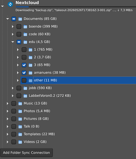Viewport: 136px width, 159px height.
Task: Toggle the Documents partial-selection checkbox
Action: tap(14, 19)
